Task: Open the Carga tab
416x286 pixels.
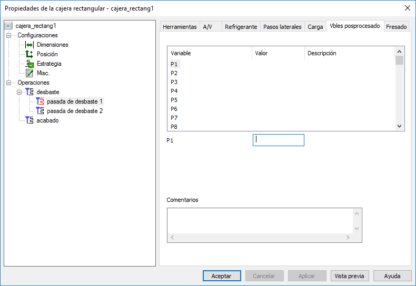Action: coord(315,27)
